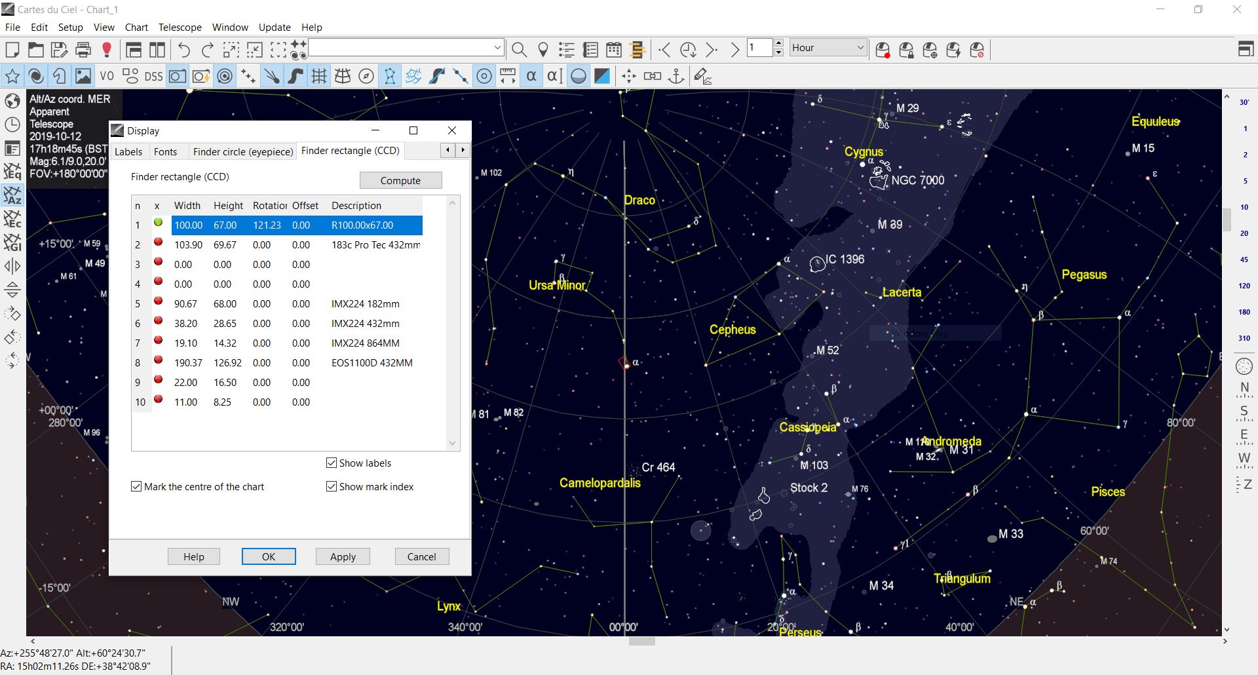1258x675 pixels.
Task: Click the Alt/Az coordinates sidebar icon
Action: (x=12, y=195)
